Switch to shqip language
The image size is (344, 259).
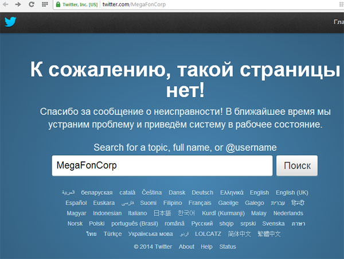tap(226, 223)
